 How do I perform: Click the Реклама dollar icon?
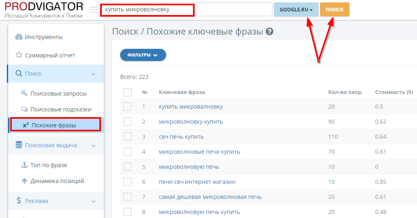(x=19, y=201)
